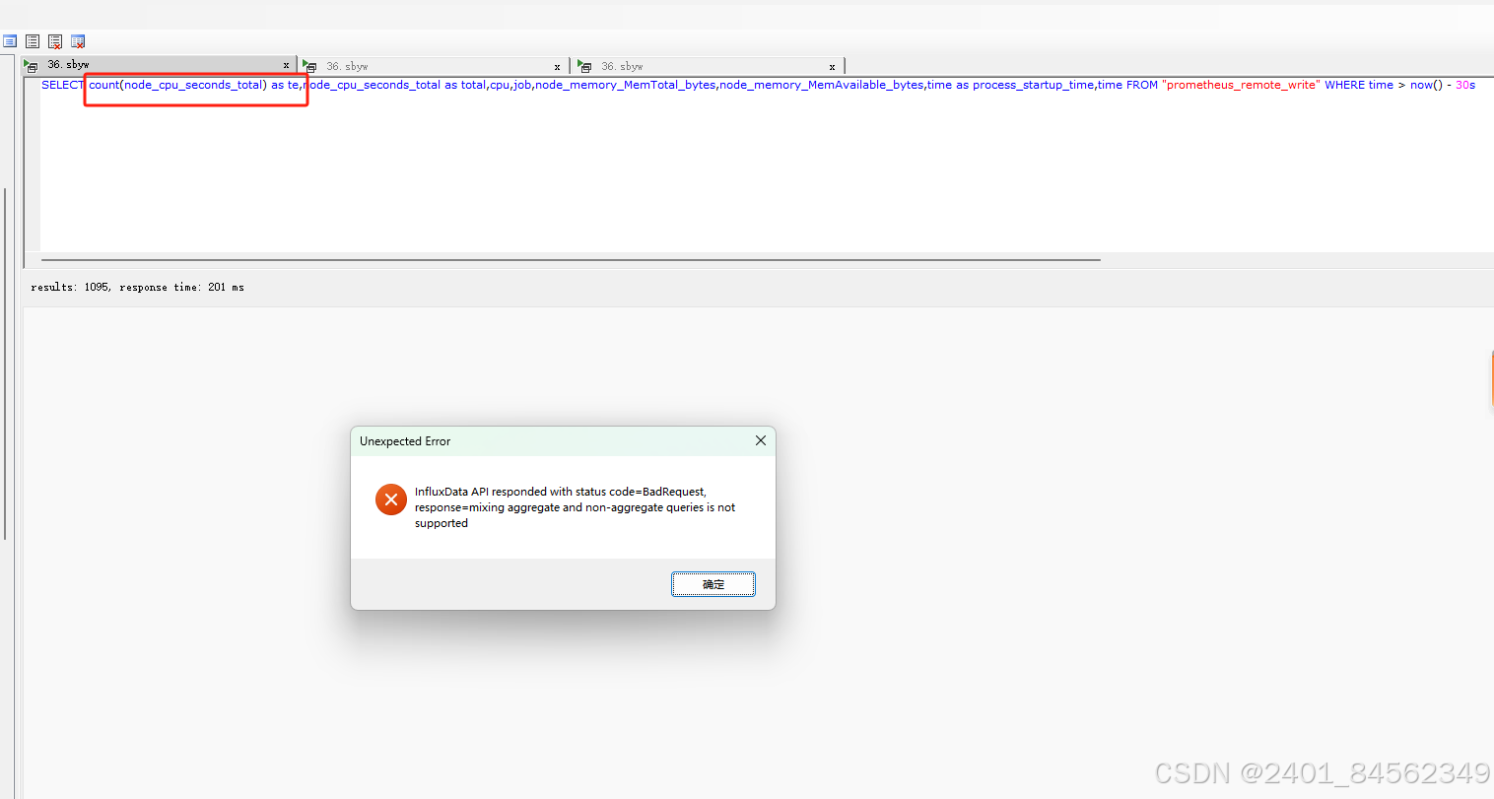
Task: Click the third toolbar icon with red X
Action: tap(55, 41)
